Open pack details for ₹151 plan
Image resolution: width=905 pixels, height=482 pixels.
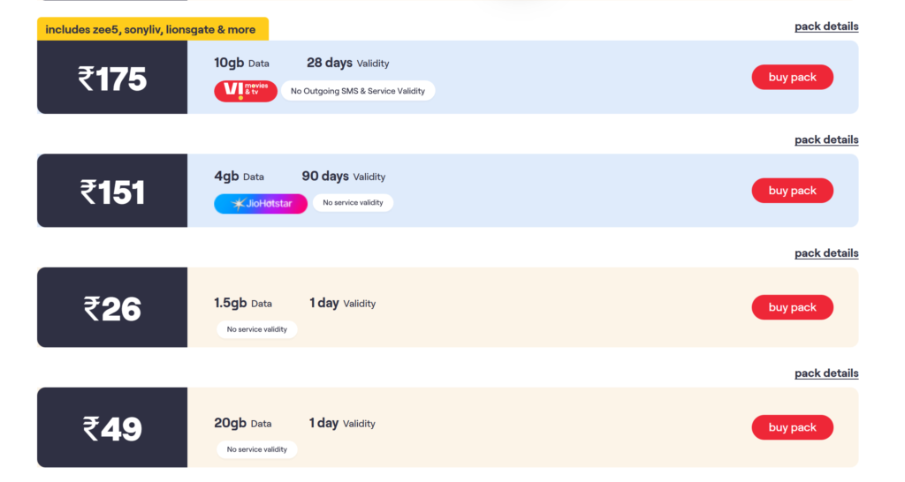coord(826,140)
